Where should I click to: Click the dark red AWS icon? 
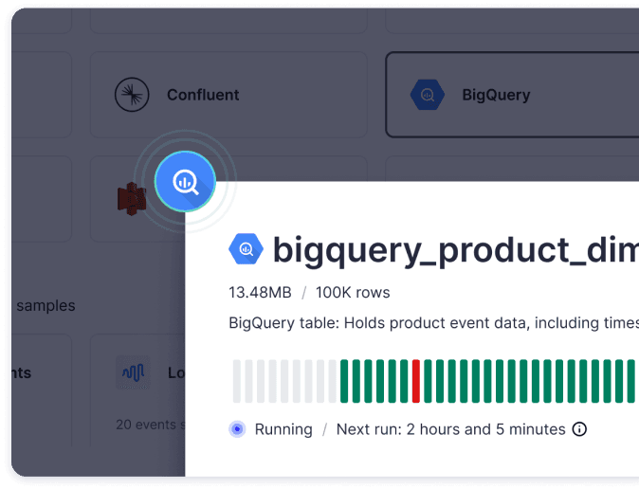pyautogui.click(x=131, y=199)
